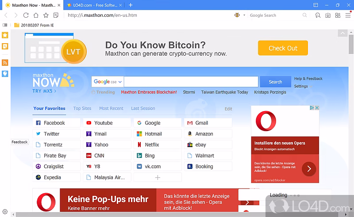Select Your Favorites tab
This screenshot has height=217, width=354.
pyautogui.click(x=50, y=108)
